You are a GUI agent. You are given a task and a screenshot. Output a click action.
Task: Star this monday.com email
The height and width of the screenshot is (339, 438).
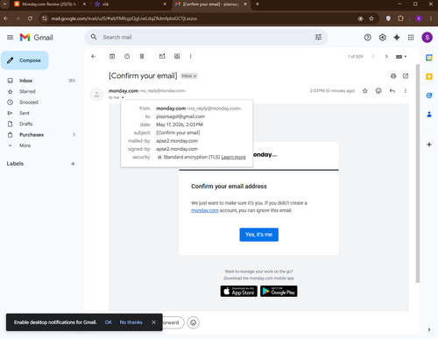point(365,91)
